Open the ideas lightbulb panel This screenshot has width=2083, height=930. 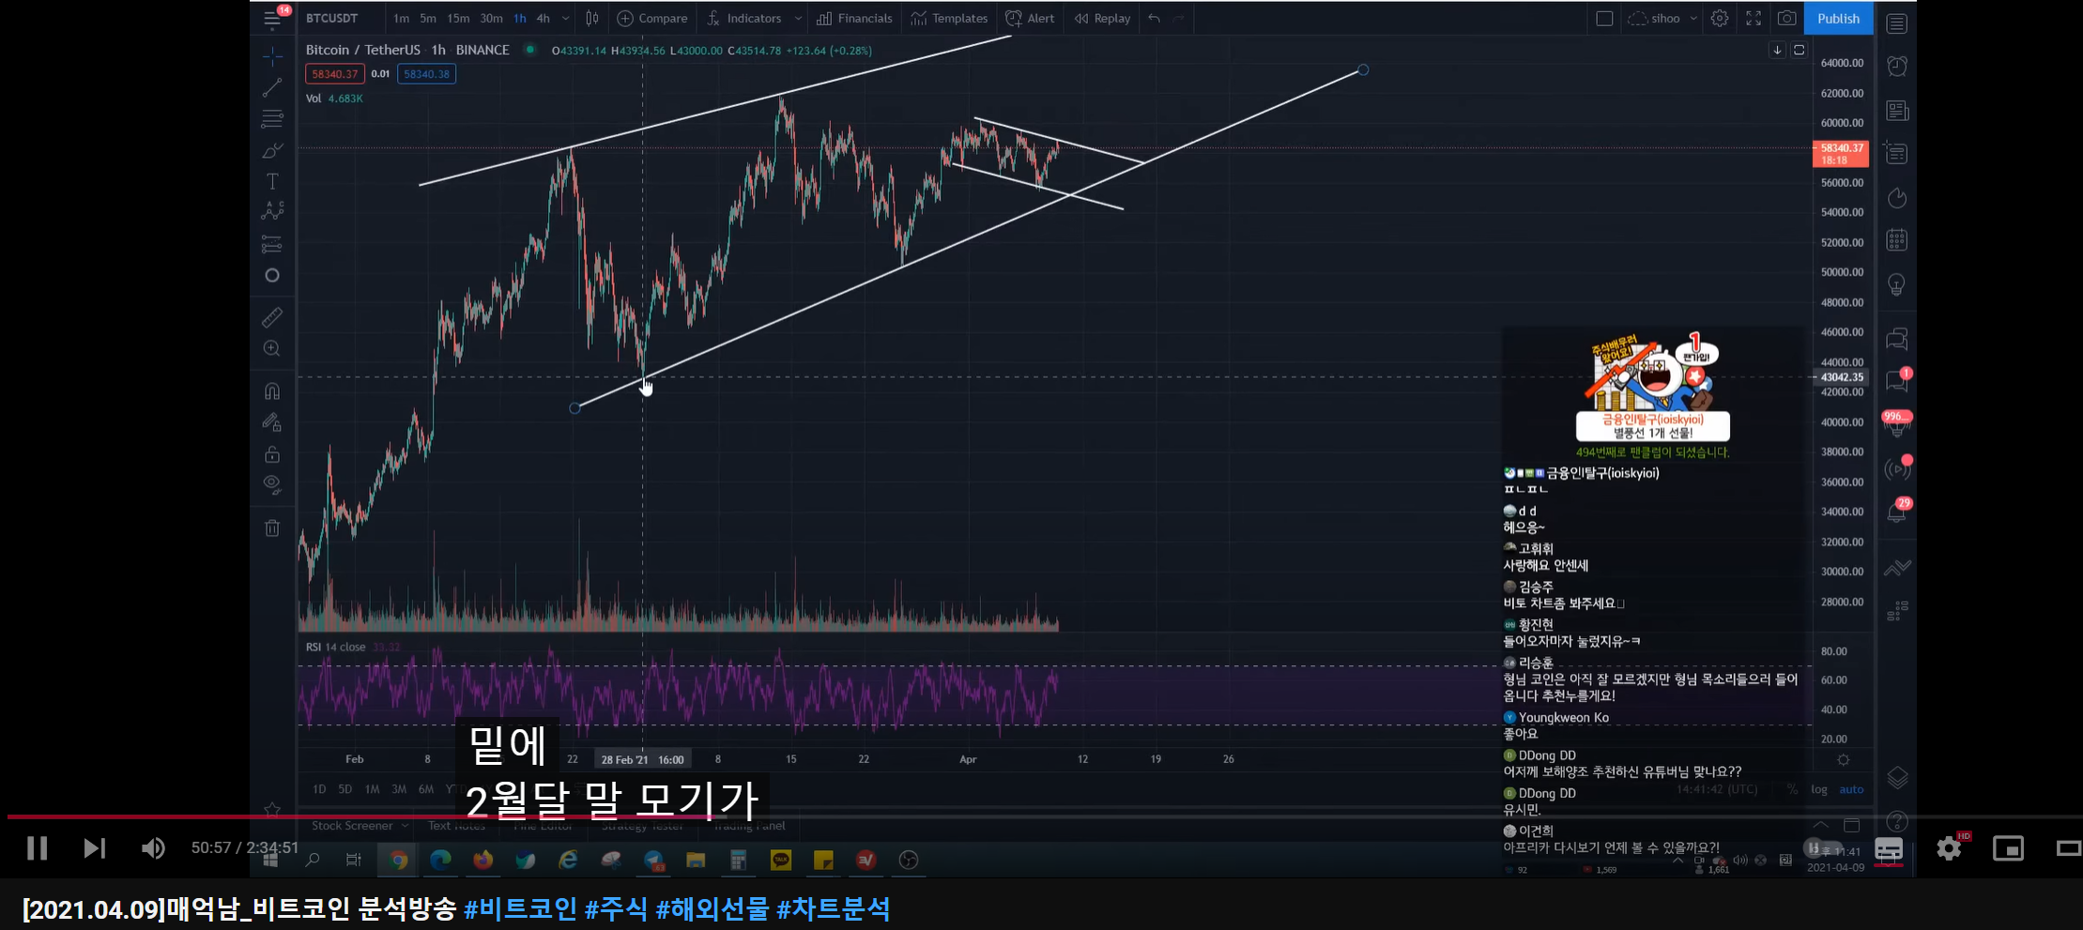click(x=1897, y=284)
